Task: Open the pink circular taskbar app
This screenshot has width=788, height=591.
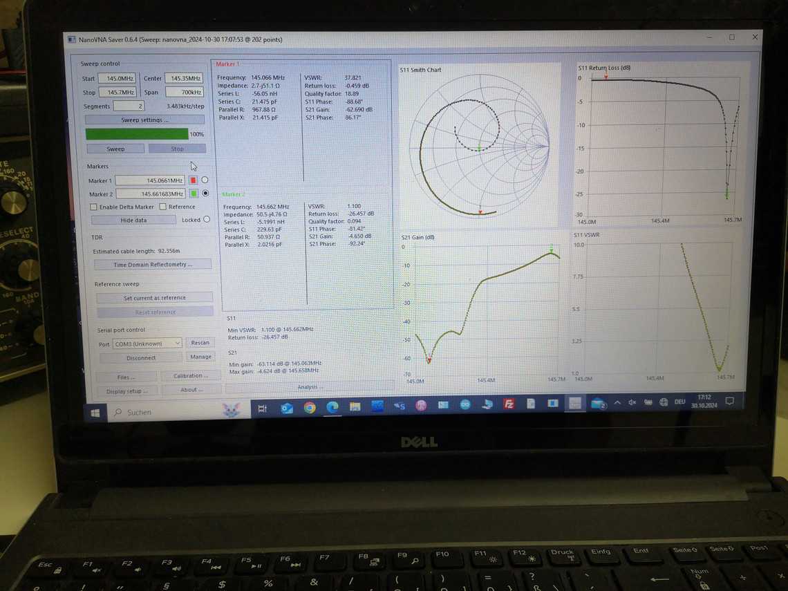Action: [421, 406]
